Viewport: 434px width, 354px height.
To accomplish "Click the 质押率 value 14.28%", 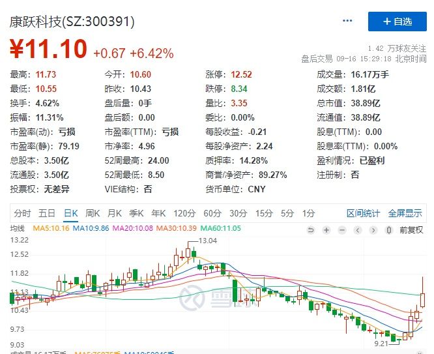I will click(253, 160).
